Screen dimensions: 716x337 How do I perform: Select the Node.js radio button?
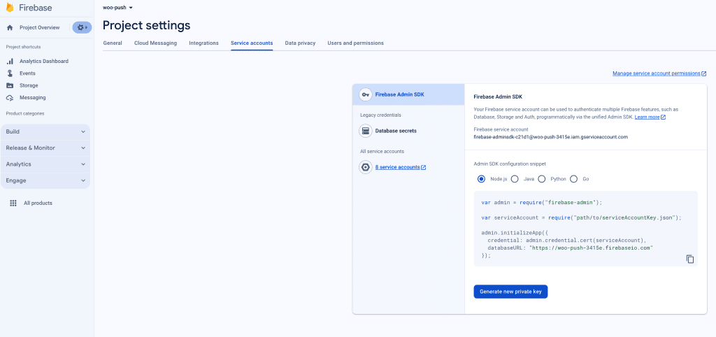[x=481, y=179]
